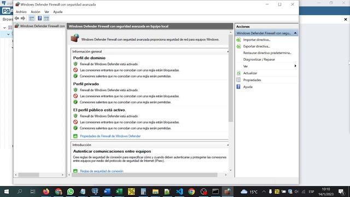Click Actualizar in the Acciones pane
Screen dimensions: 350x197
pyautogui.click(x=250, y=73)
